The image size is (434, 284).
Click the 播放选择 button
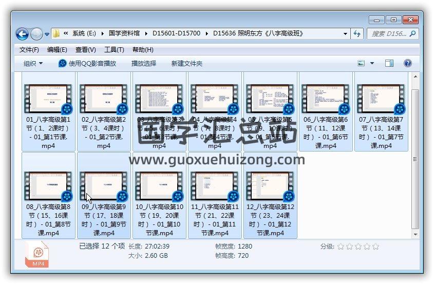[x=144, y=63]
